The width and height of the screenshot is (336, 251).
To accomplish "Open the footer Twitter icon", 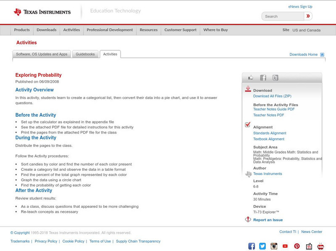I will pos(262,246).
